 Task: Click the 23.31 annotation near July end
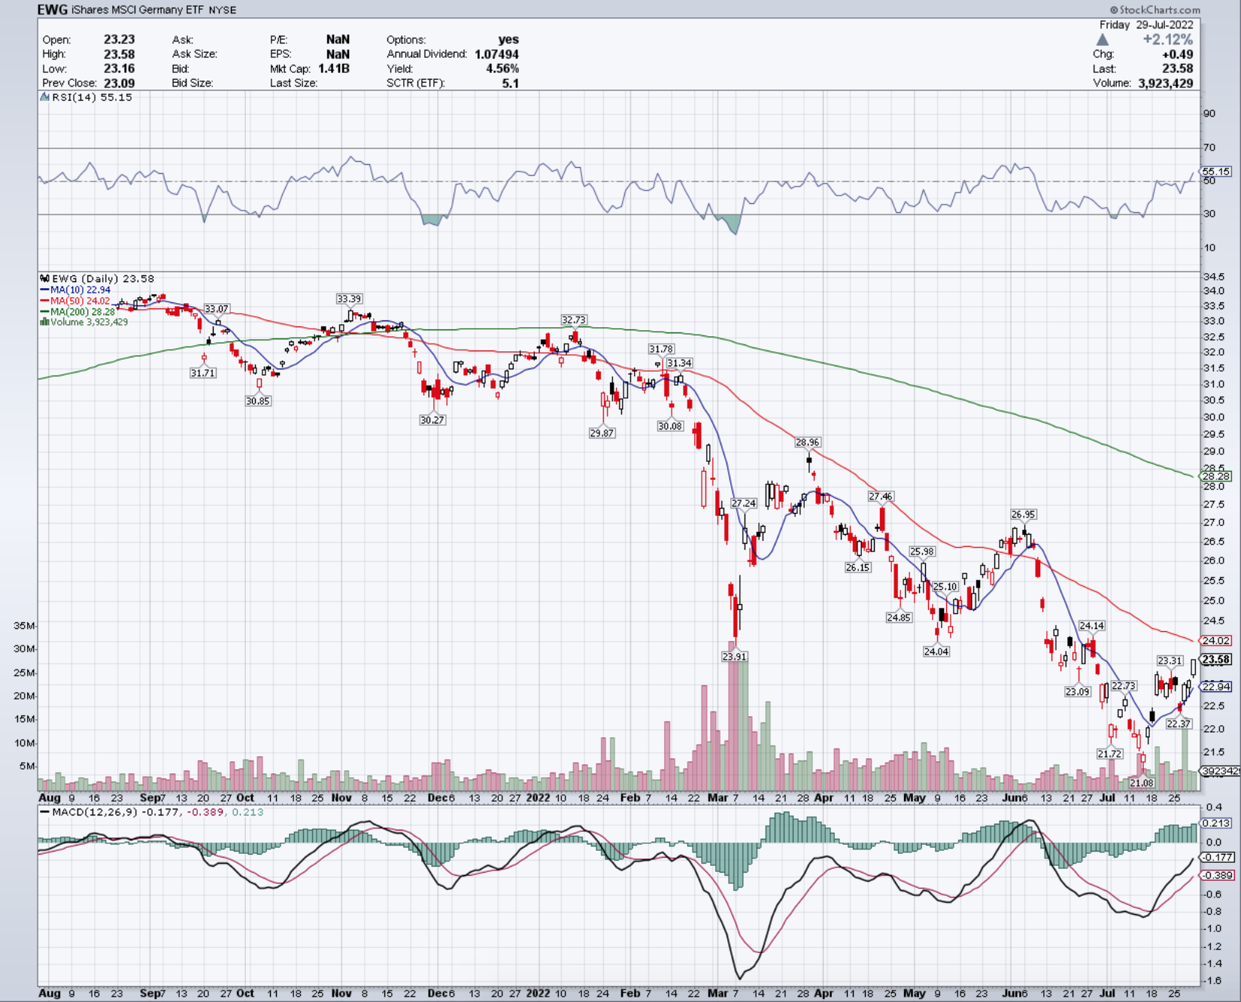pos(1170,660)
